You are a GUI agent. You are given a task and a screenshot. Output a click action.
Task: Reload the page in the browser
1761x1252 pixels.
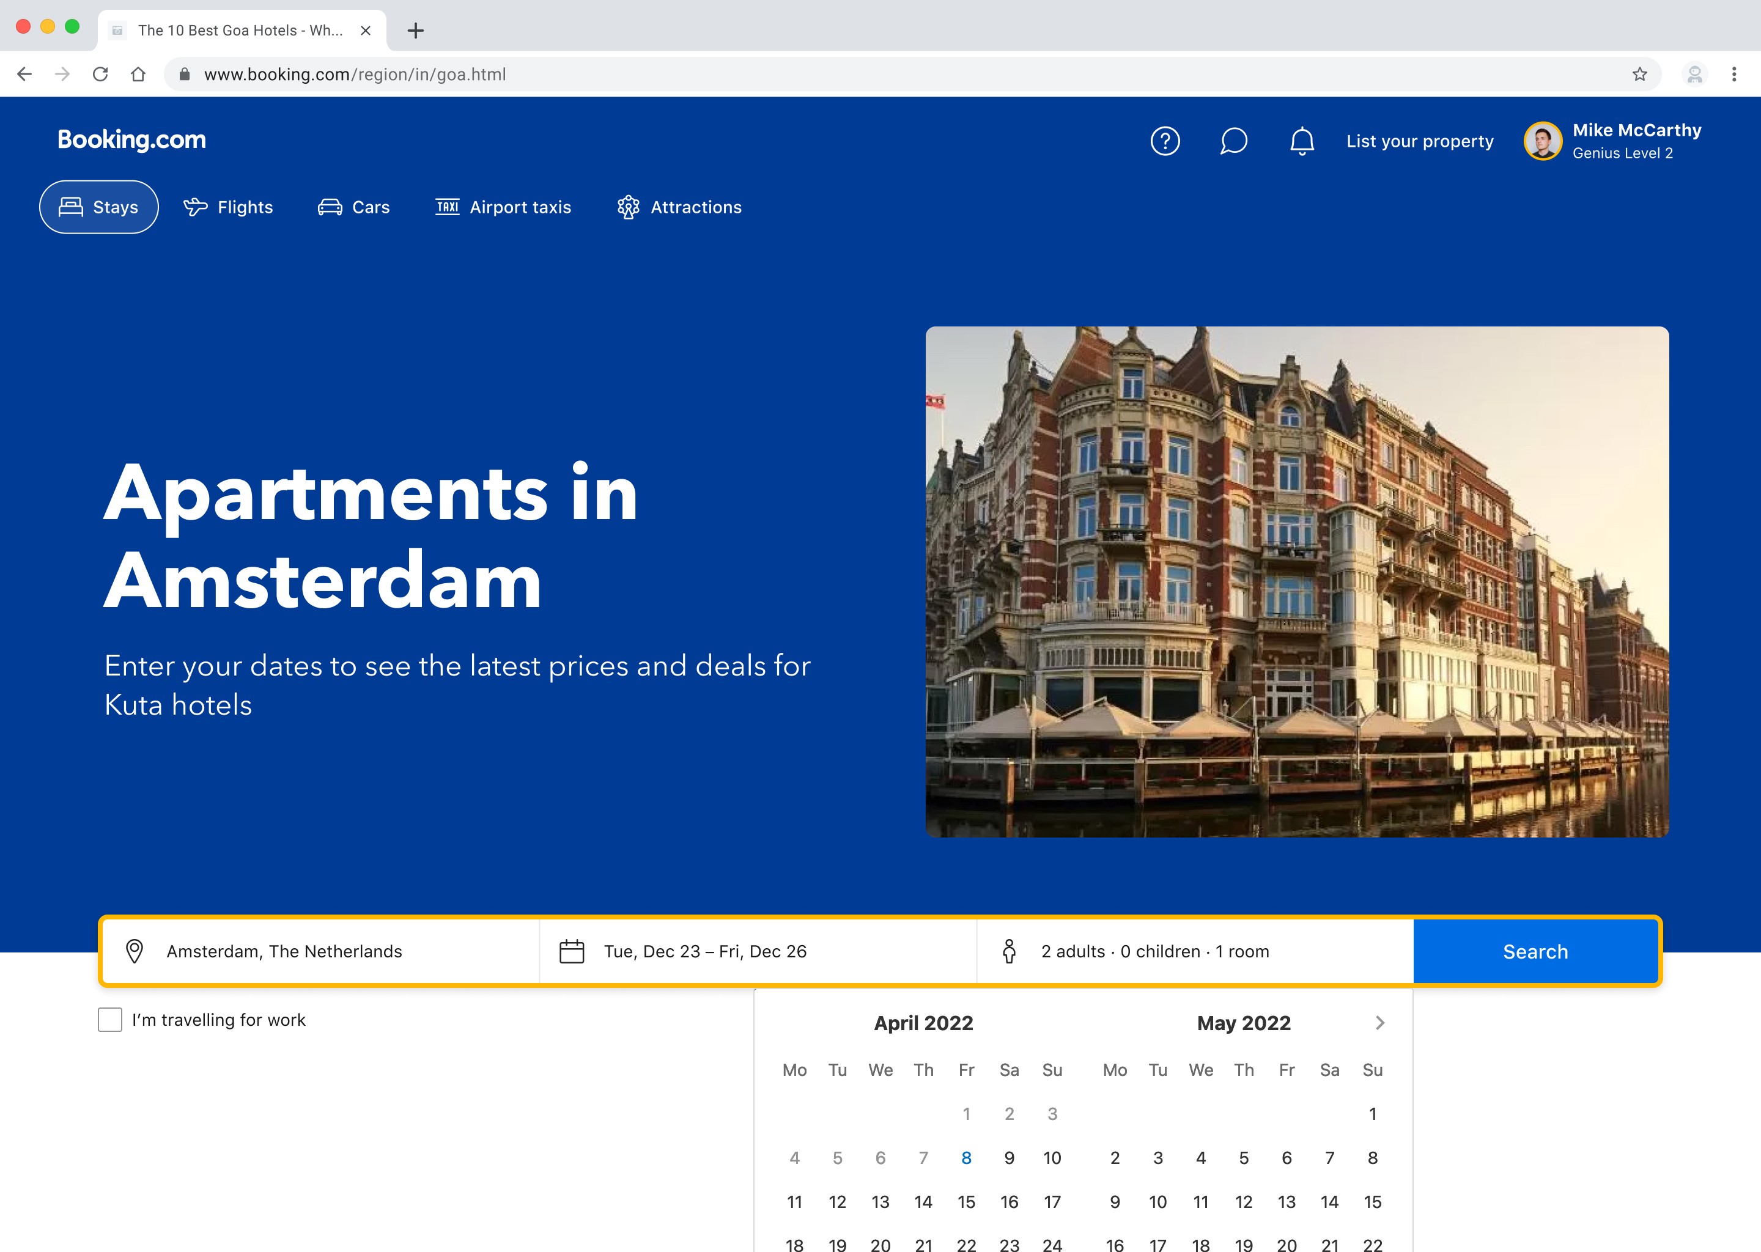100,74
